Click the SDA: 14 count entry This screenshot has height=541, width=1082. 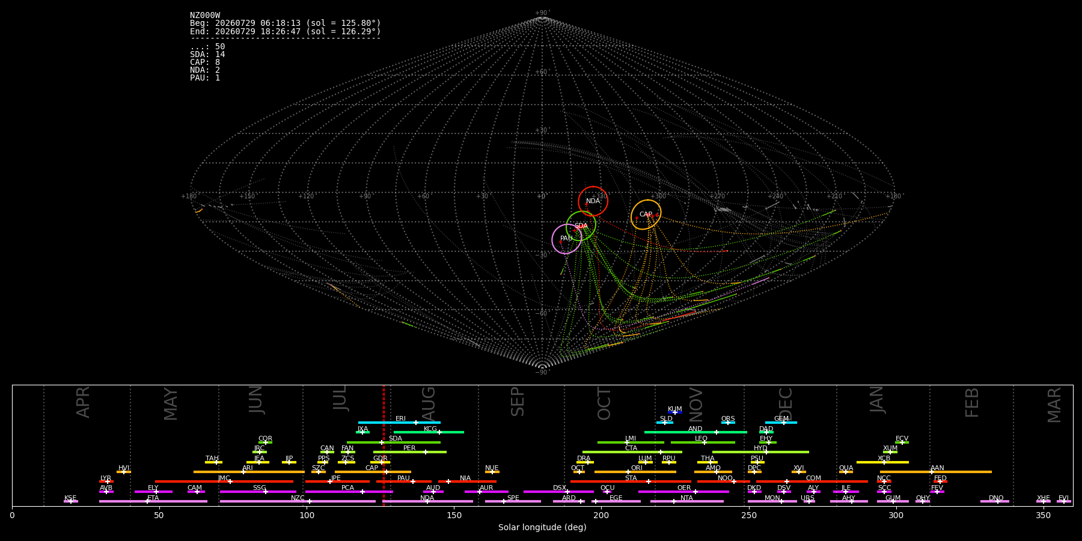(x=207, y=55)
